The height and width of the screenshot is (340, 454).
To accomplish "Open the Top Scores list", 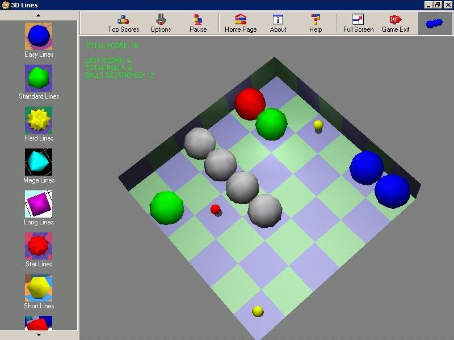I will click(x=123, y=23).
